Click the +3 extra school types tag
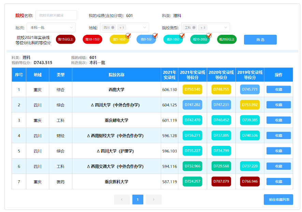 point(203,28)
